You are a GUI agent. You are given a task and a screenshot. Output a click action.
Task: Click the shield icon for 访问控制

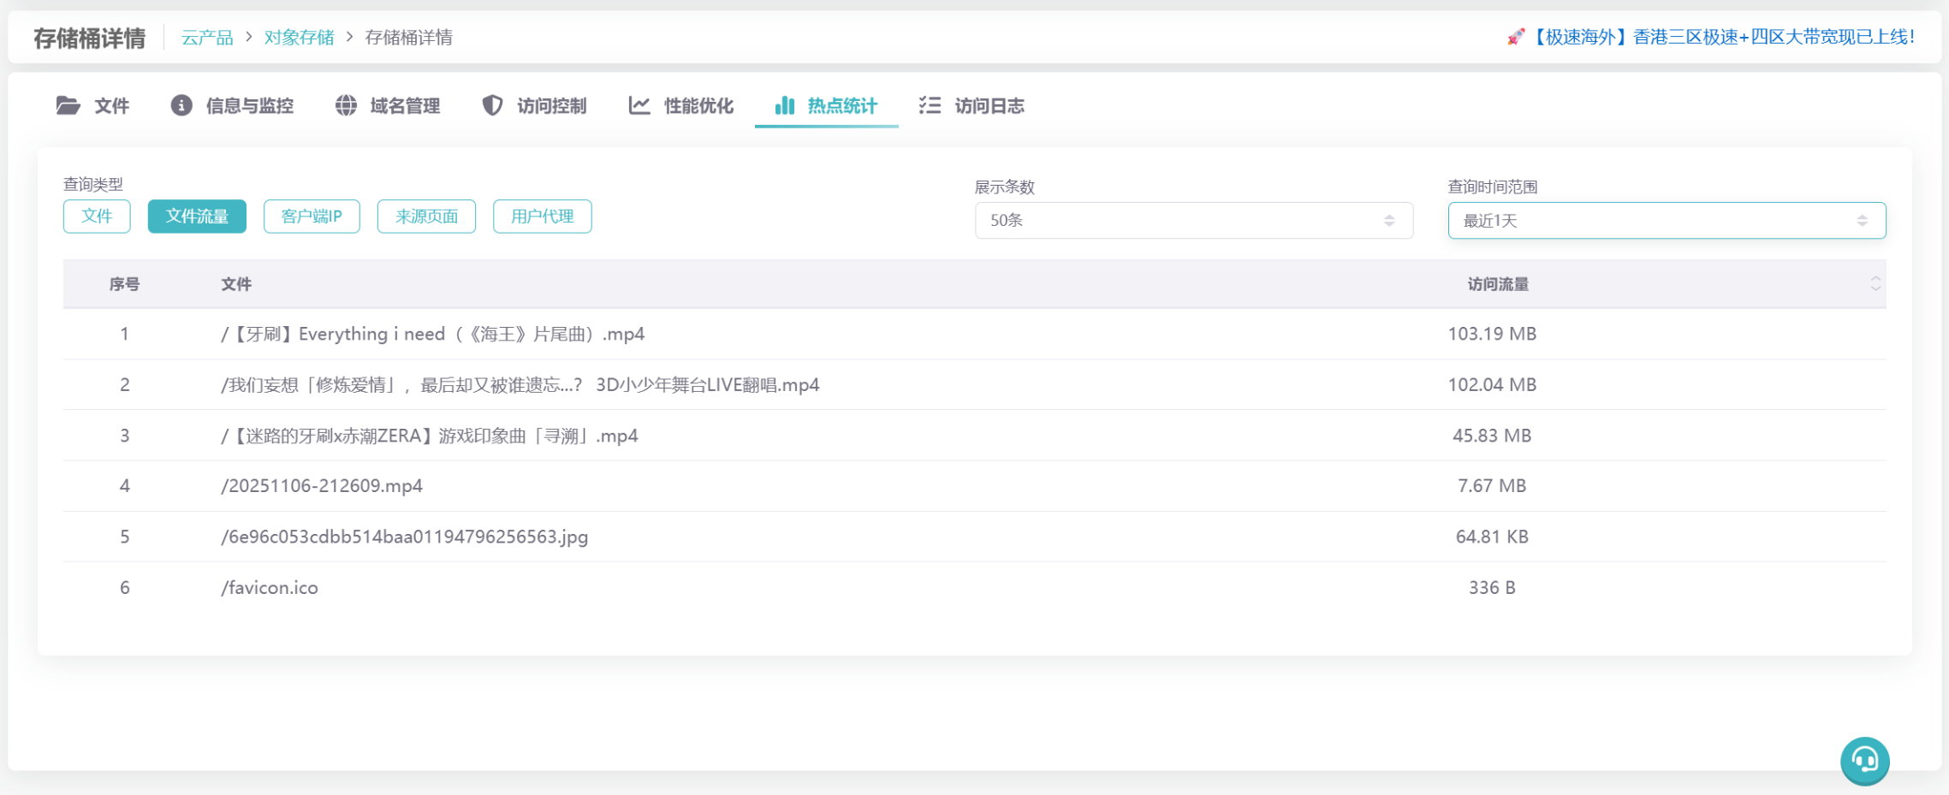tap(492, 105)
